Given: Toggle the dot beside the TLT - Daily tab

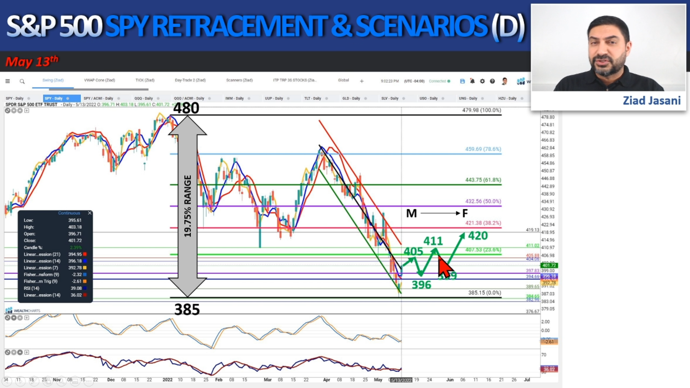Looking at the screenshot, I should (x=327, y=98).
